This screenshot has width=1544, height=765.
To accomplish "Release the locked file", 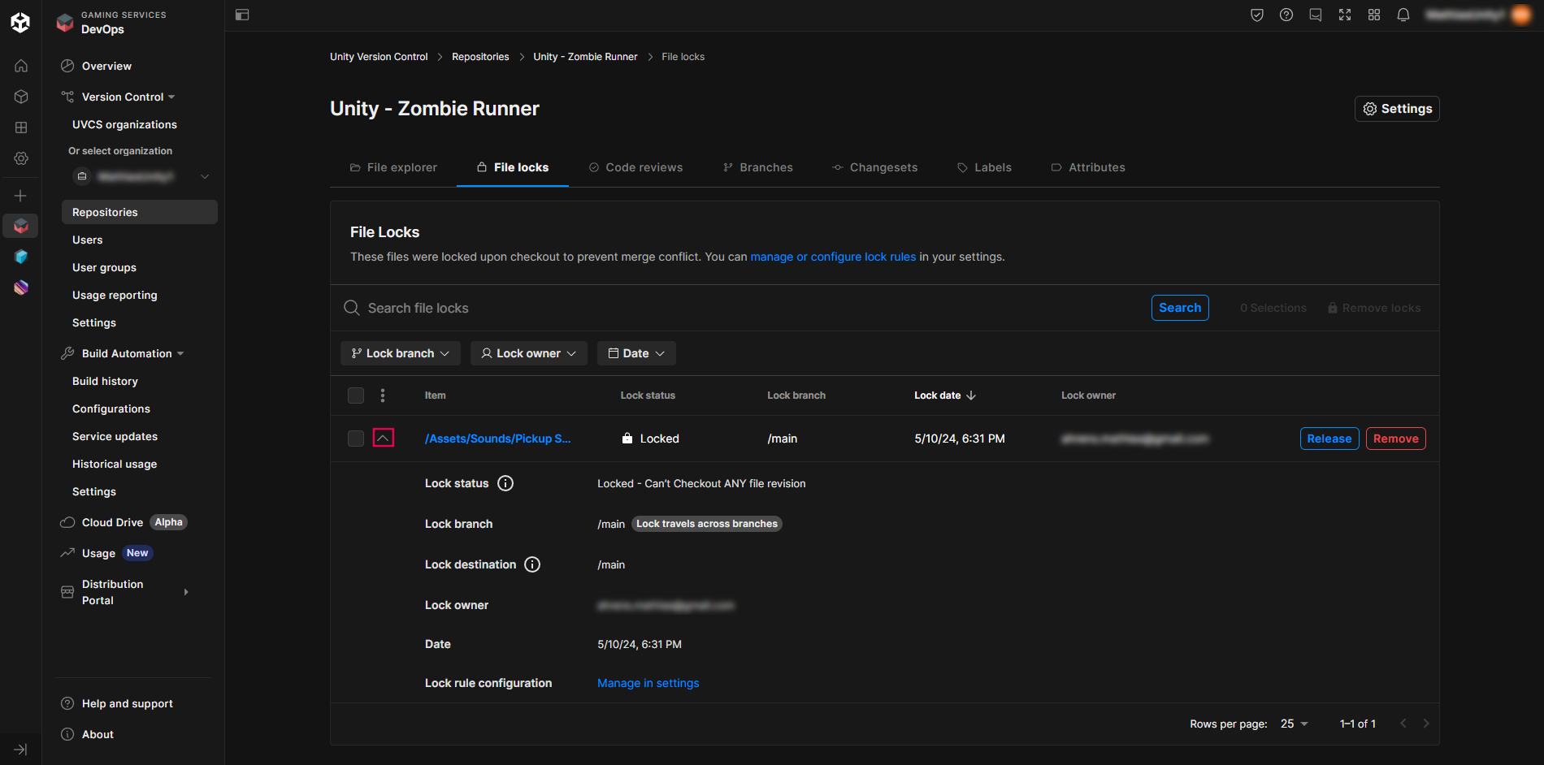I will 1329,439.
